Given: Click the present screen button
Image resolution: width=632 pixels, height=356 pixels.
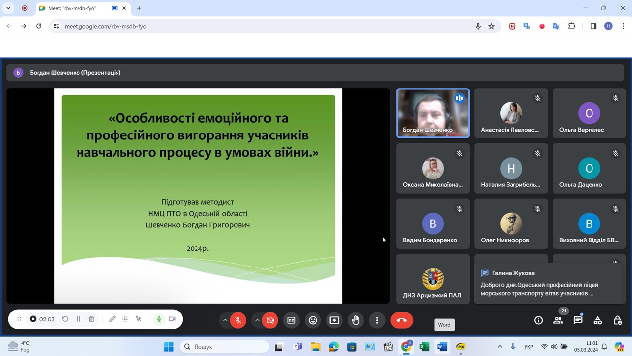Looking at the screenshot, I should click(334, 320).
